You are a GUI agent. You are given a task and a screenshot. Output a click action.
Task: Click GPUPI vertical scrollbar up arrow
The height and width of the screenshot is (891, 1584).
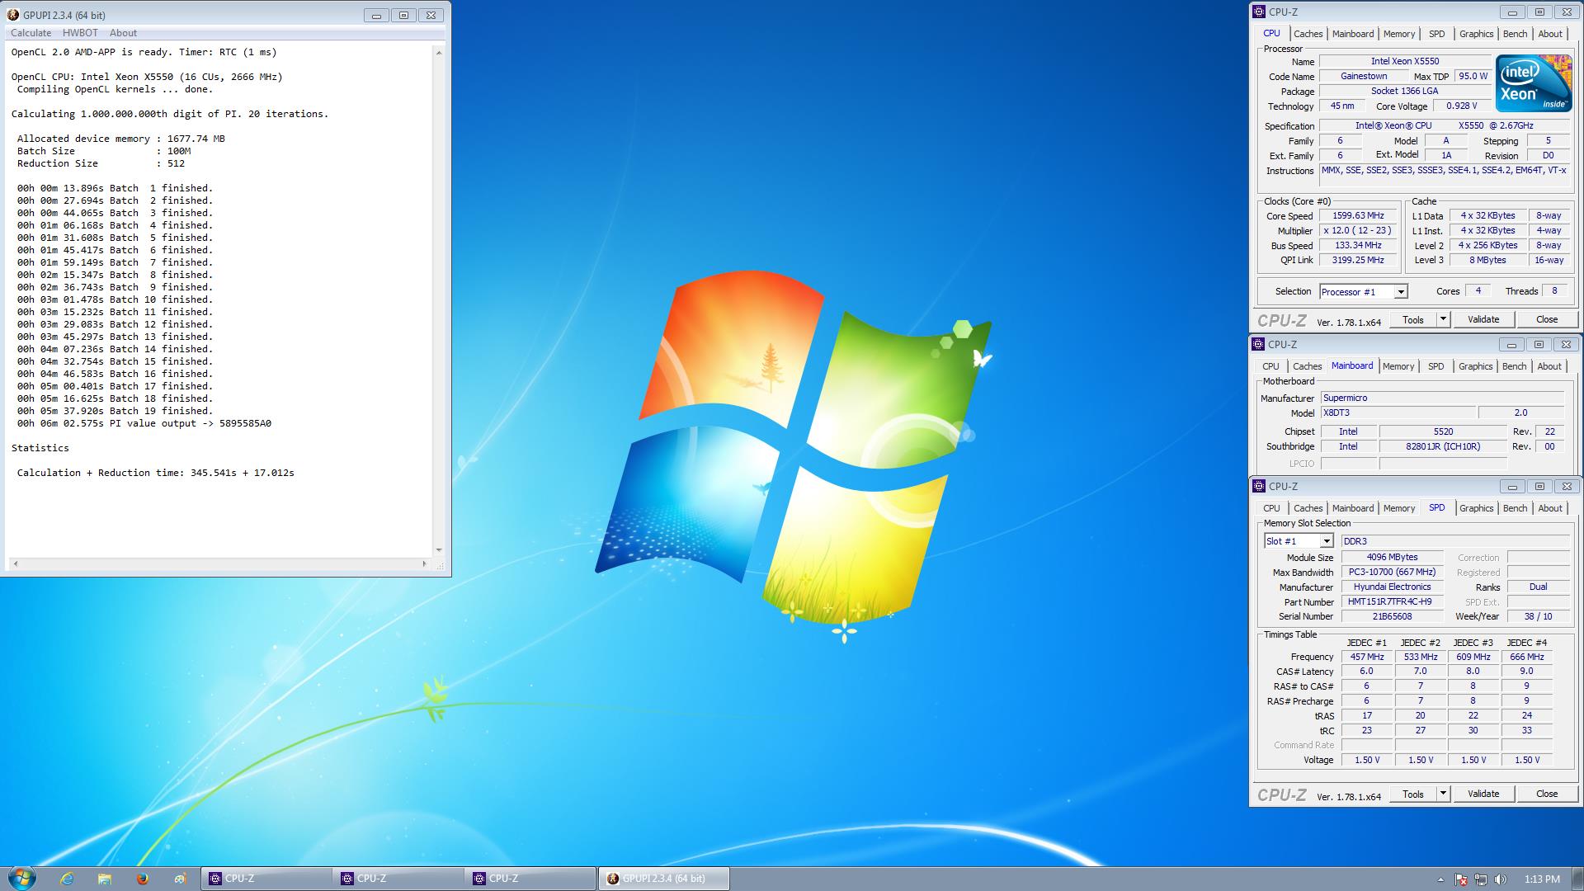pos(439,53)
